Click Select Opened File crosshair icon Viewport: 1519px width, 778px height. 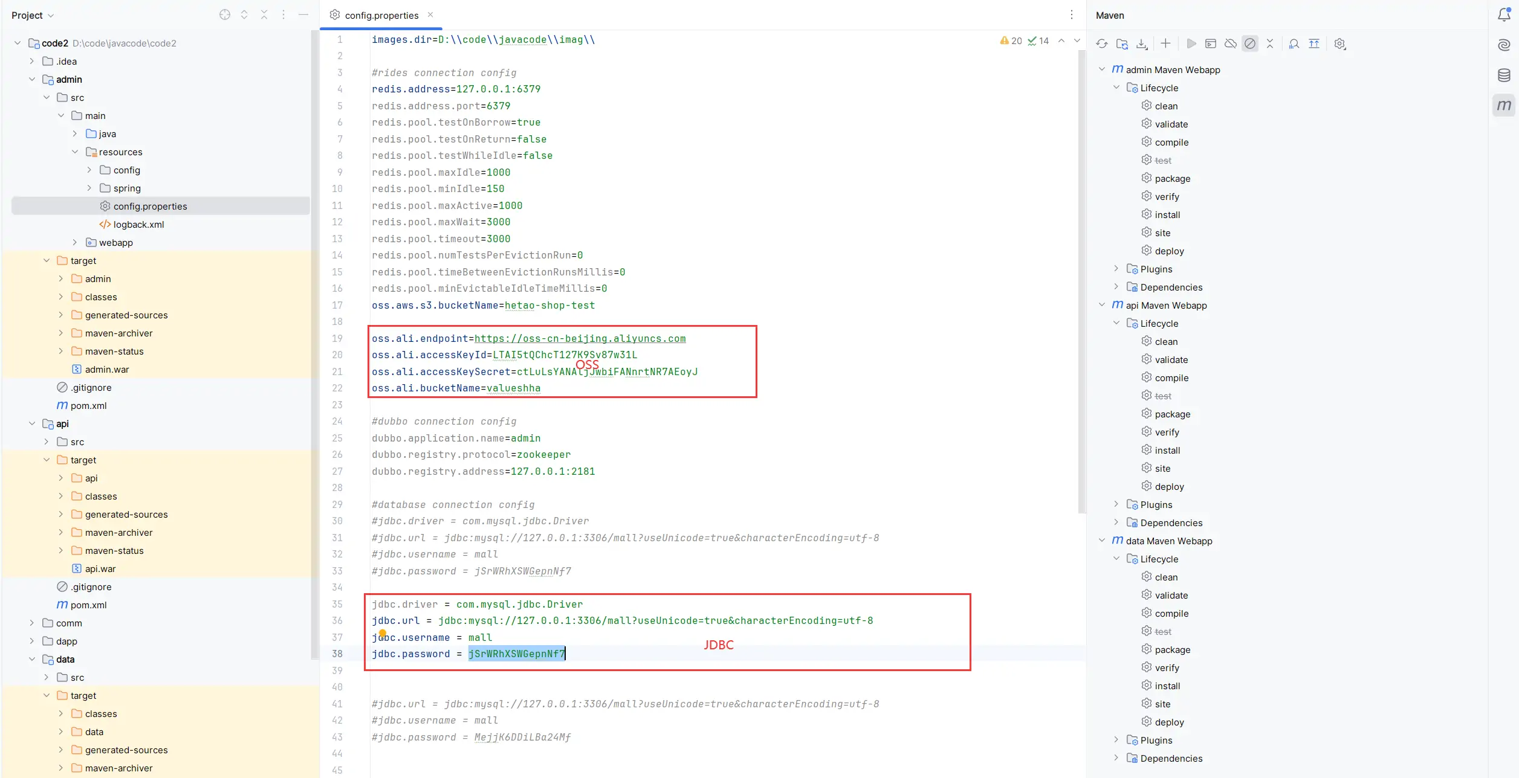point(225,15)
